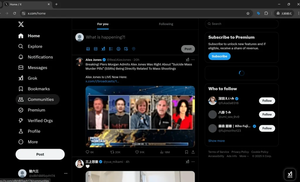Open the browser extensions puzzle icon

tap(266, 13)
